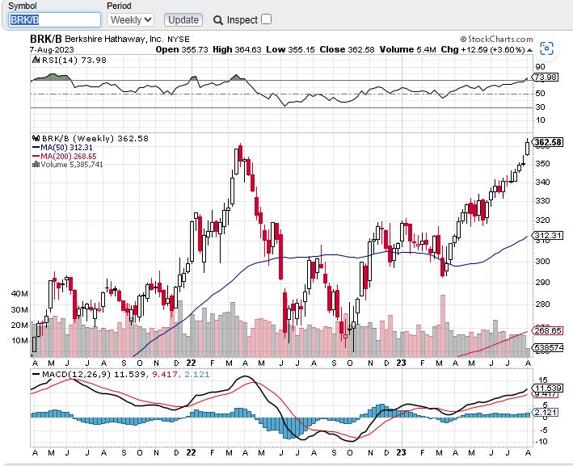The height and width of the screenshot is (466, 573).
Task: Click the screenshot capture icon beside the chart
Action: tap(546, 48)
